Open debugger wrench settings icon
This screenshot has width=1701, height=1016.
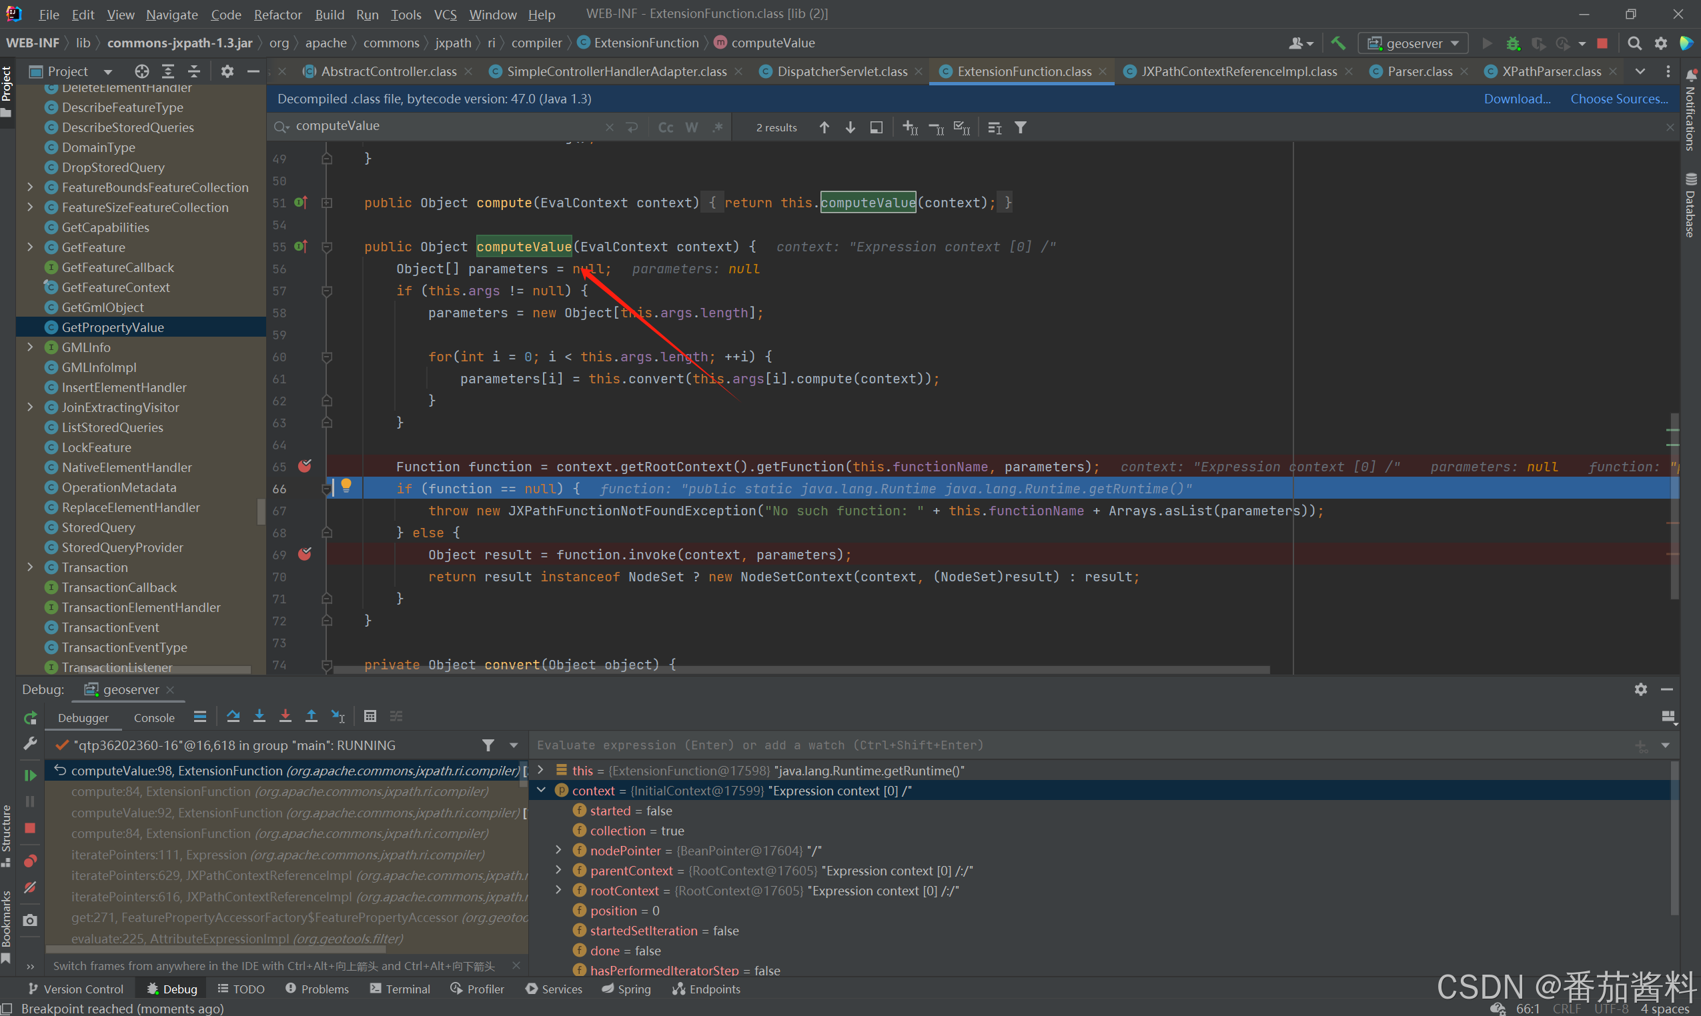[30, 743]
